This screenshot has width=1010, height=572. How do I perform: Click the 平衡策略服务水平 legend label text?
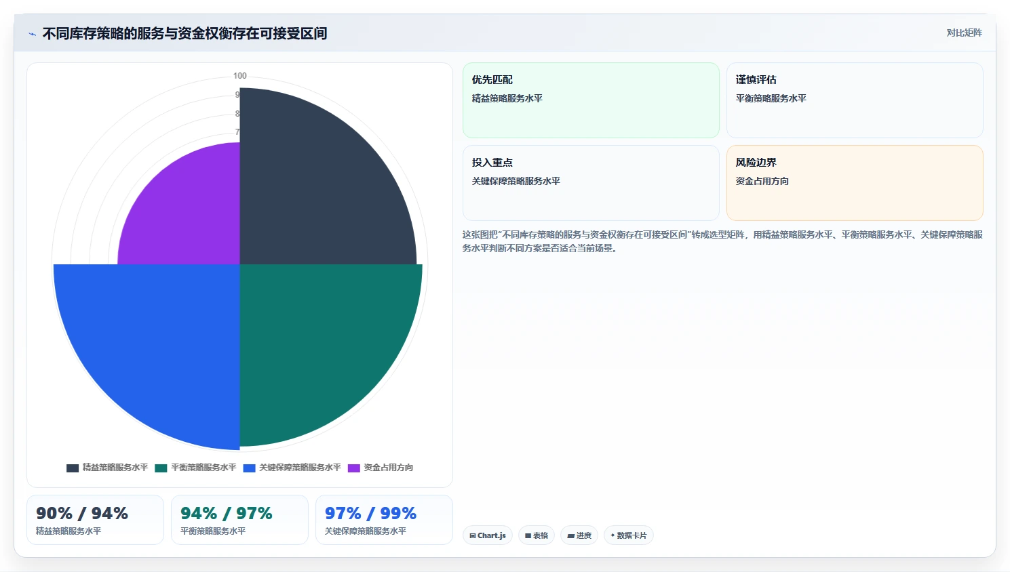pyautogui.click(x=203, y=468)
